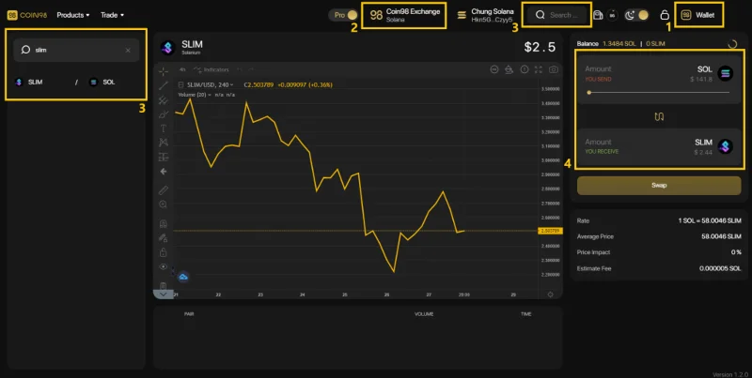
Task: Open the Coin98 Exchange Solana selector
Action: (404, 15)
